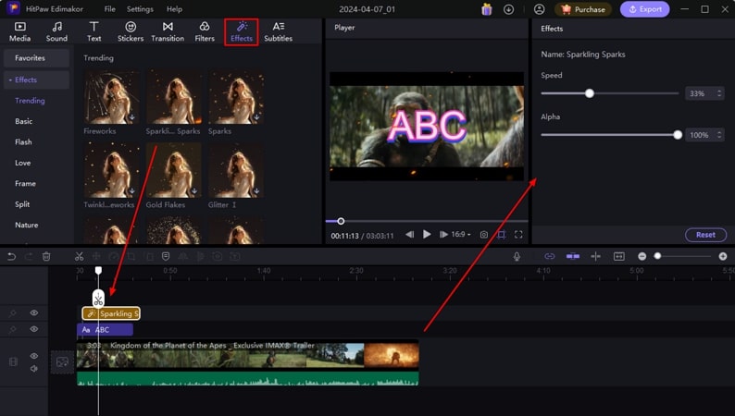Image resolution: width=735 pixels, height=416 pixels.
Task: Open the Sound tab
Action: (x=56, y=31)
